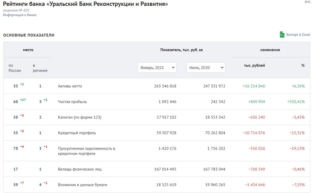Open the Вложения в ценные бумаги indicator

click(x=82, y=185)
